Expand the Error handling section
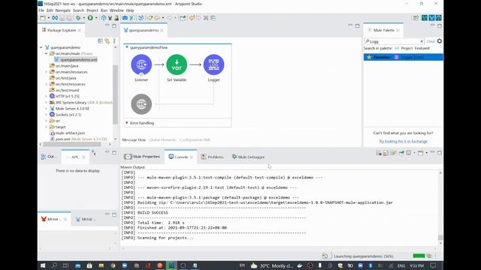This screenshot has width=481, height=270. click(x=127, y=123)
